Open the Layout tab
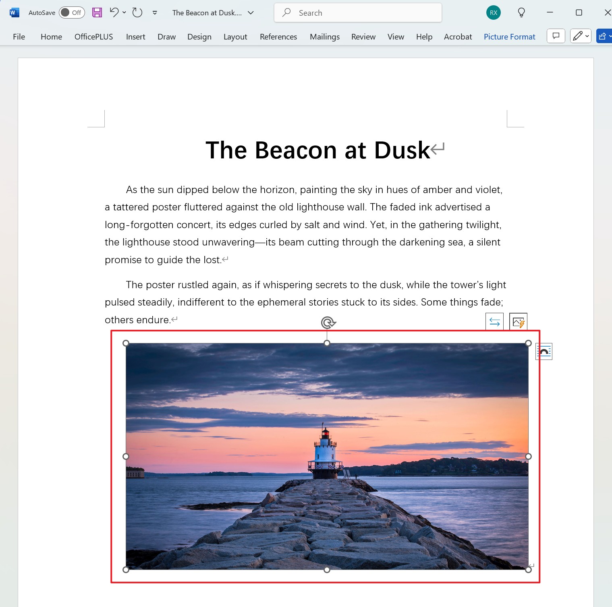612x607 pixels. 235,37
